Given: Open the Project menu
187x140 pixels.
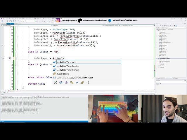Looking at the screenshot, I should (x=16, y=19).
